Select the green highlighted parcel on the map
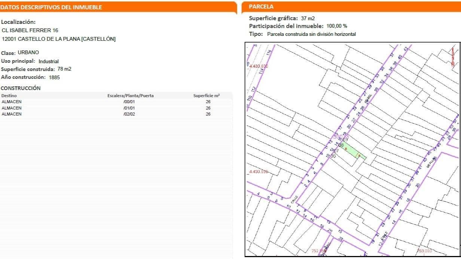This screenshot has width=461, height=259. pos(351,149)
